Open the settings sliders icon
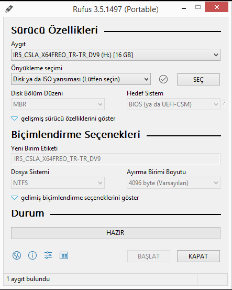The width and height of the screenshot is (232, 290). tap(48, 255)
